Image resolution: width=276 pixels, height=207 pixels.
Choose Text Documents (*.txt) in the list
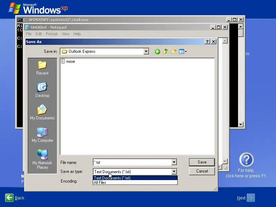pos(135,178)
